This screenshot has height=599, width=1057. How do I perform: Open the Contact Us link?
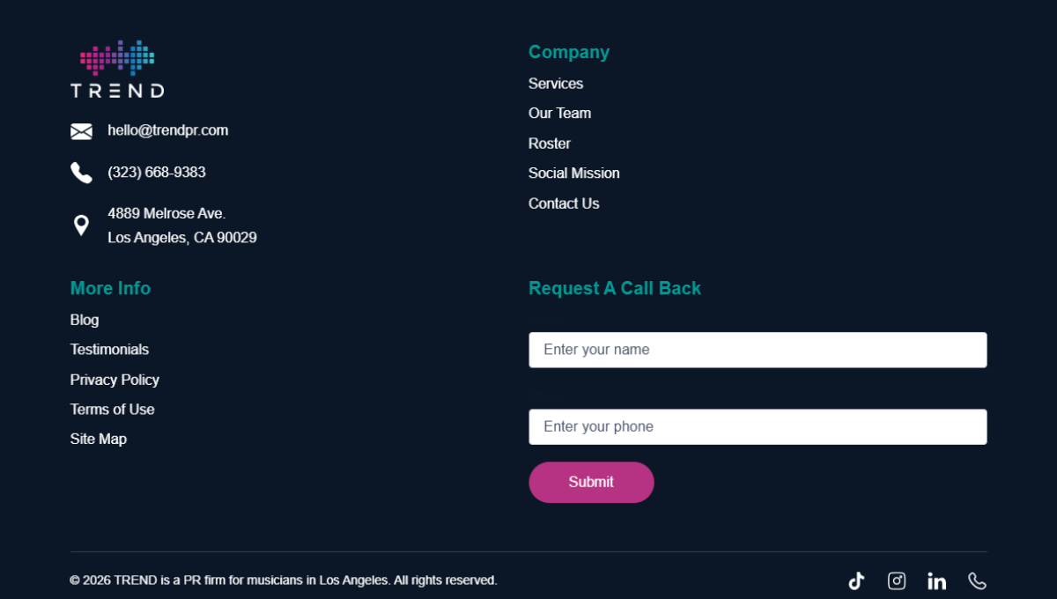564,203
